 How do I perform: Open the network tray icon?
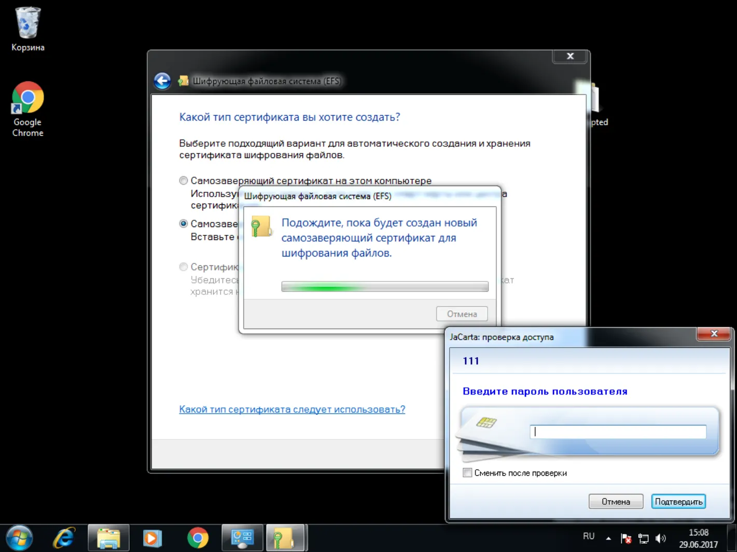coord(643,539)
